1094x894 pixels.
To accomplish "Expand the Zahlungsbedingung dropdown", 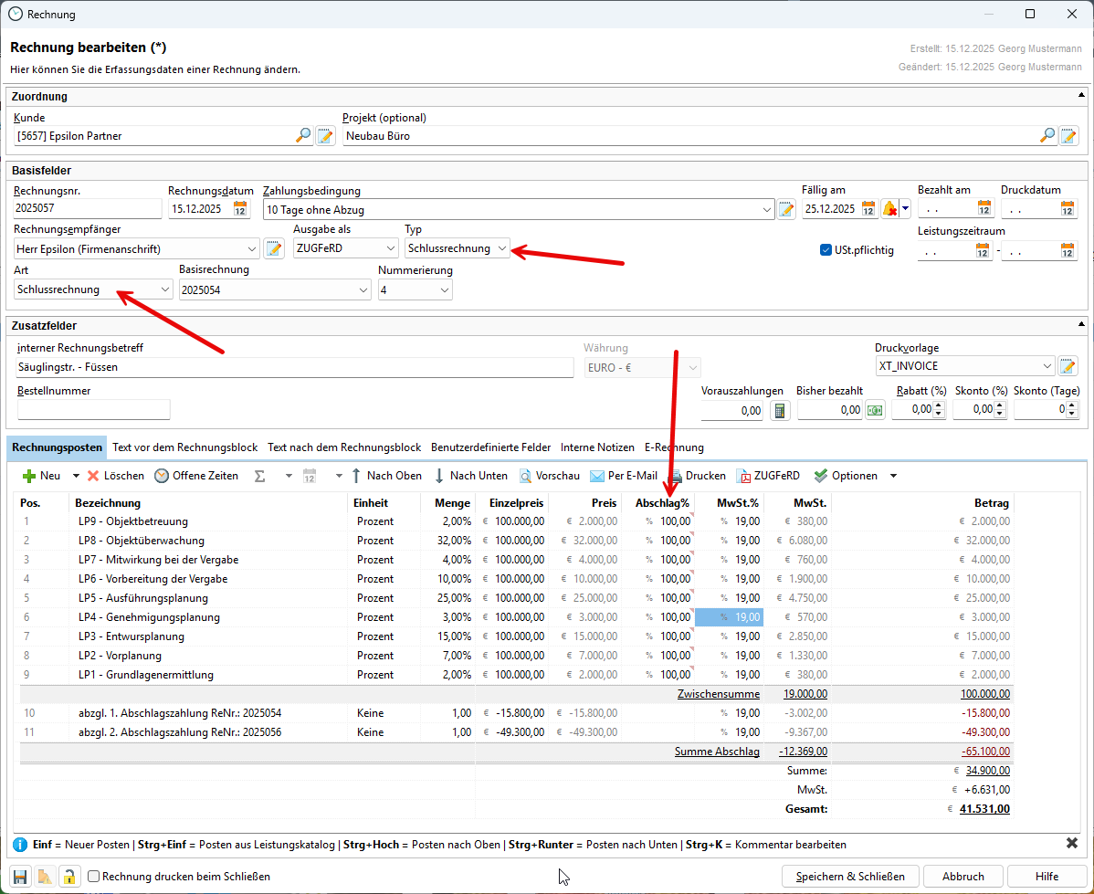I will click(765, 209).
